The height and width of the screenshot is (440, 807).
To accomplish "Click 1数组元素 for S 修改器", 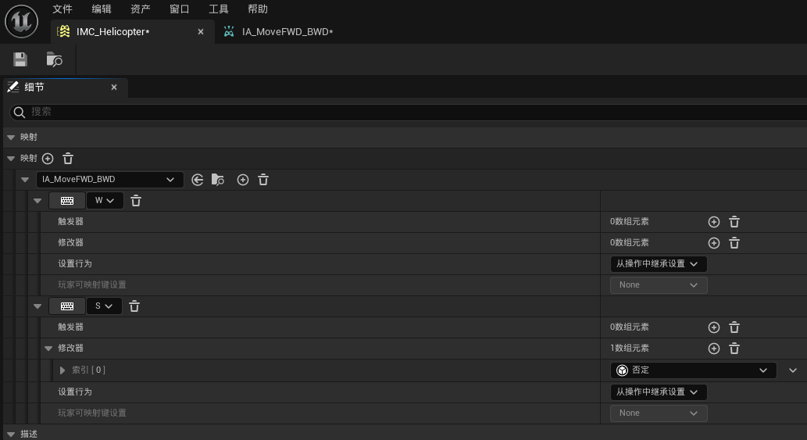I will coord(630,349).
